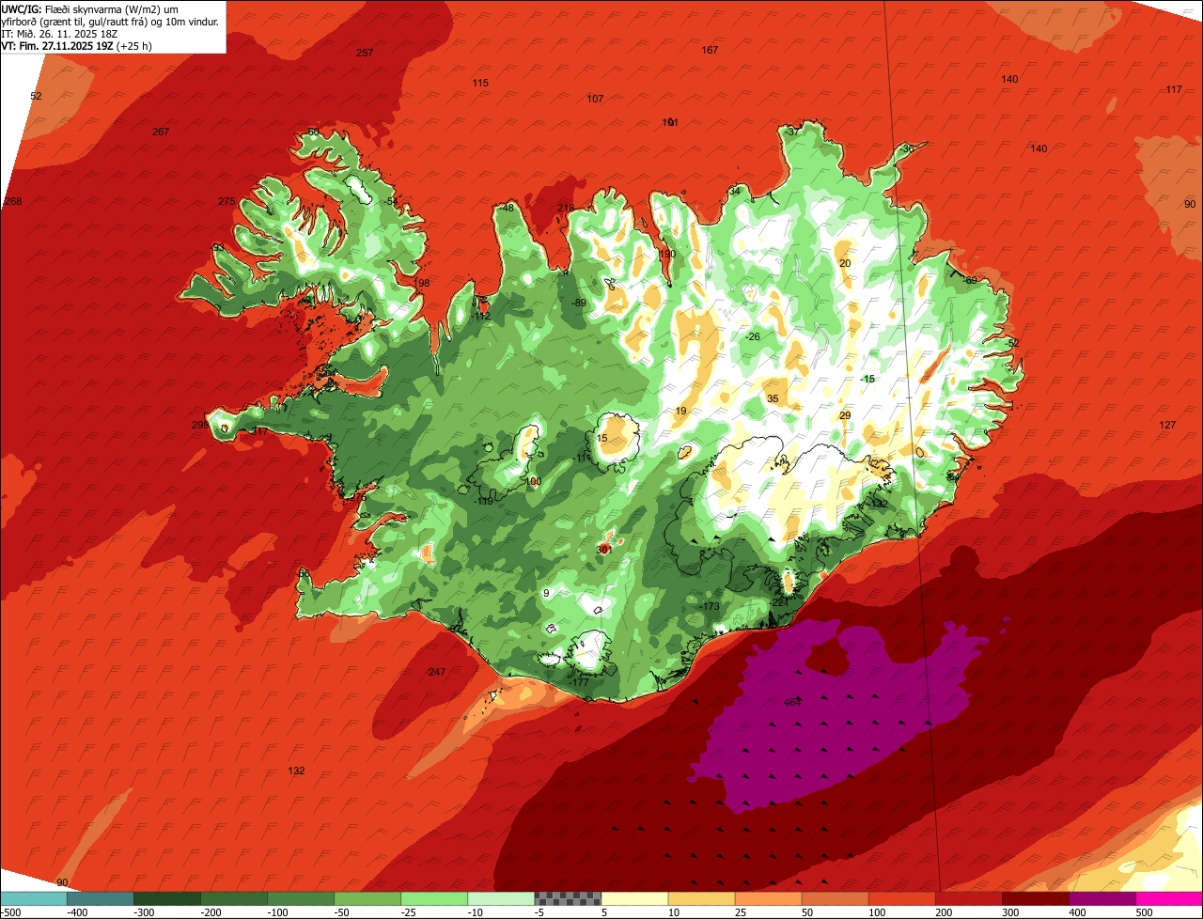This screenshot has height=919, width=1203.
Task: Click the crimson 200 to 300 legend swatch
Action: 969,898
